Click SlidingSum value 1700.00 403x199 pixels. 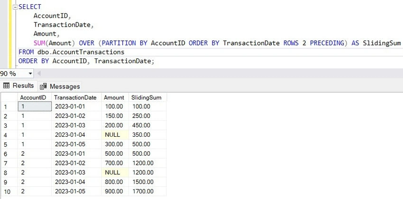pyautogui.click(x=143, y=191)
